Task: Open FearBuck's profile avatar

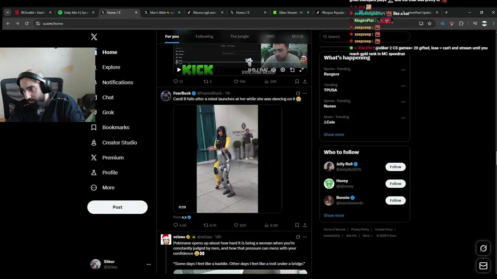Action: (x=166, y=96)
